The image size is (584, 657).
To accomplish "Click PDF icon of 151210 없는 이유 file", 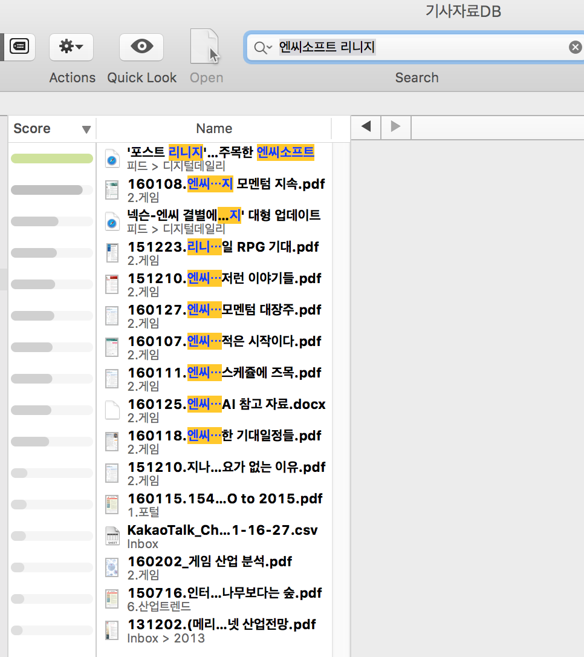I will tap(112, 474).
